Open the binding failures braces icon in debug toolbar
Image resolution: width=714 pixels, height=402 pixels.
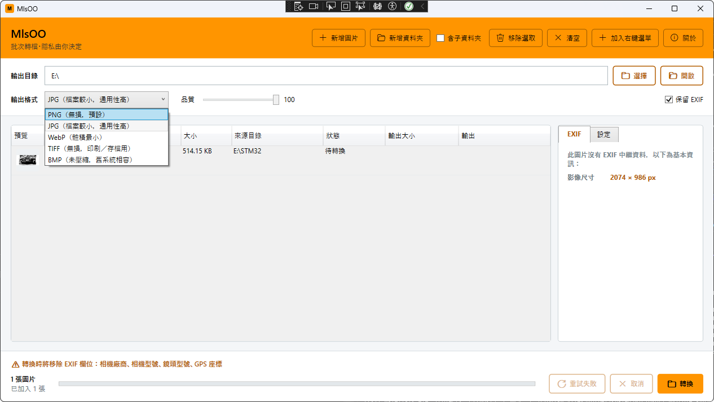pyautogui.click(x=378, y=6)
